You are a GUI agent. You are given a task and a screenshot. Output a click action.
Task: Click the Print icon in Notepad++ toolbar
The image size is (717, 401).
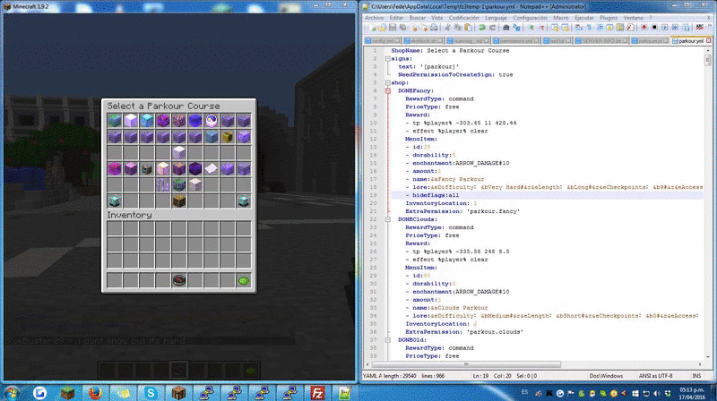pyautogui.click(x=434, y=28)
